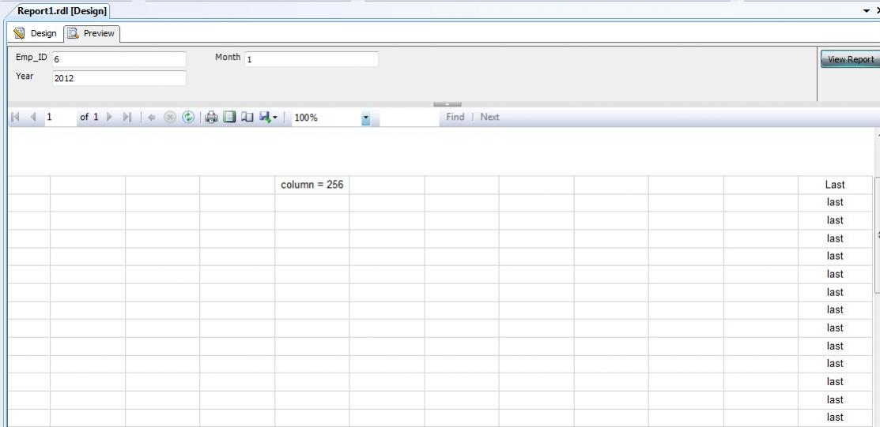Switch to the Design tab
The image size is (880, 427).
click(x=36, y=34)
